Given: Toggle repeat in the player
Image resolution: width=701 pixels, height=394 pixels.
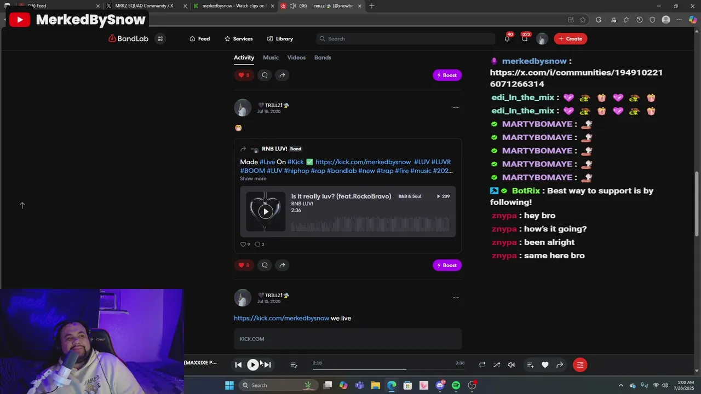Looking at the screenshot, I should tap(482, 365).
